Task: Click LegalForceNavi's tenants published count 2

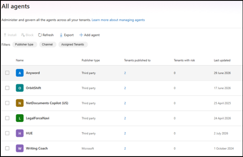Action: (125, 118)
